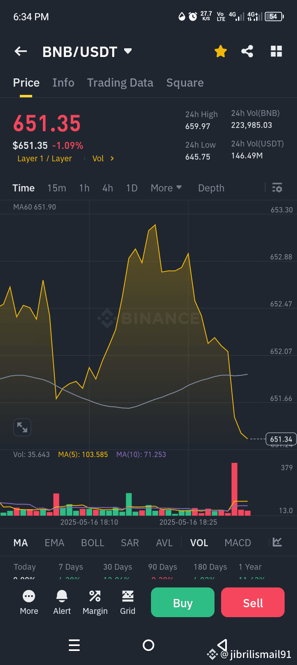The image size is (297, 665).
Task: Toggle the MACD sub-indicator
Action: coord(238,543)
